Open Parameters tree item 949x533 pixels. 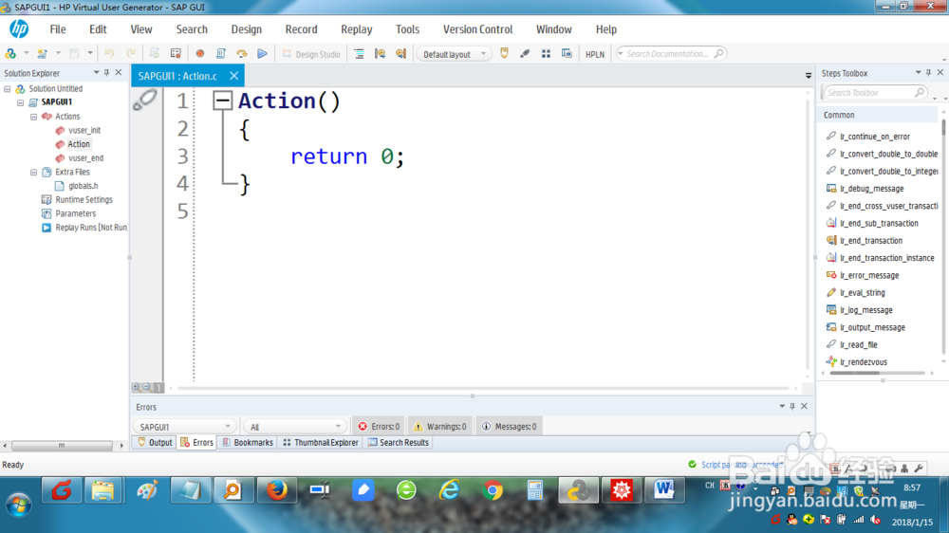tap(75, 213)
